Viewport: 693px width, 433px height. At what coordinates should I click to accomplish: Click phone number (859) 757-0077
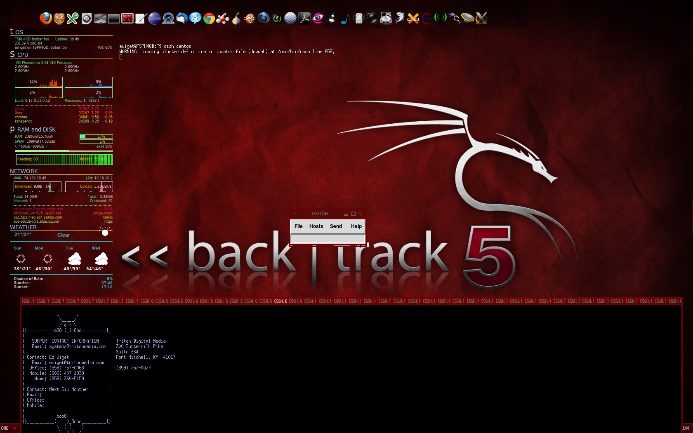133,368
